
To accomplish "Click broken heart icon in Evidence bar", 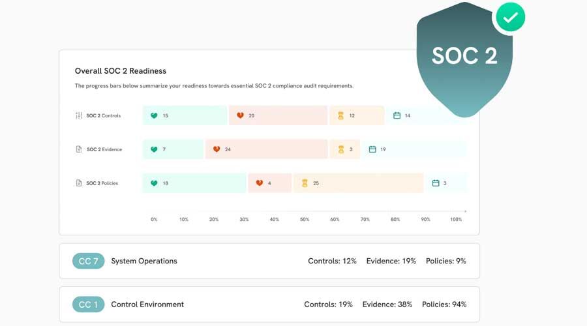I will (x=217, y=149).
